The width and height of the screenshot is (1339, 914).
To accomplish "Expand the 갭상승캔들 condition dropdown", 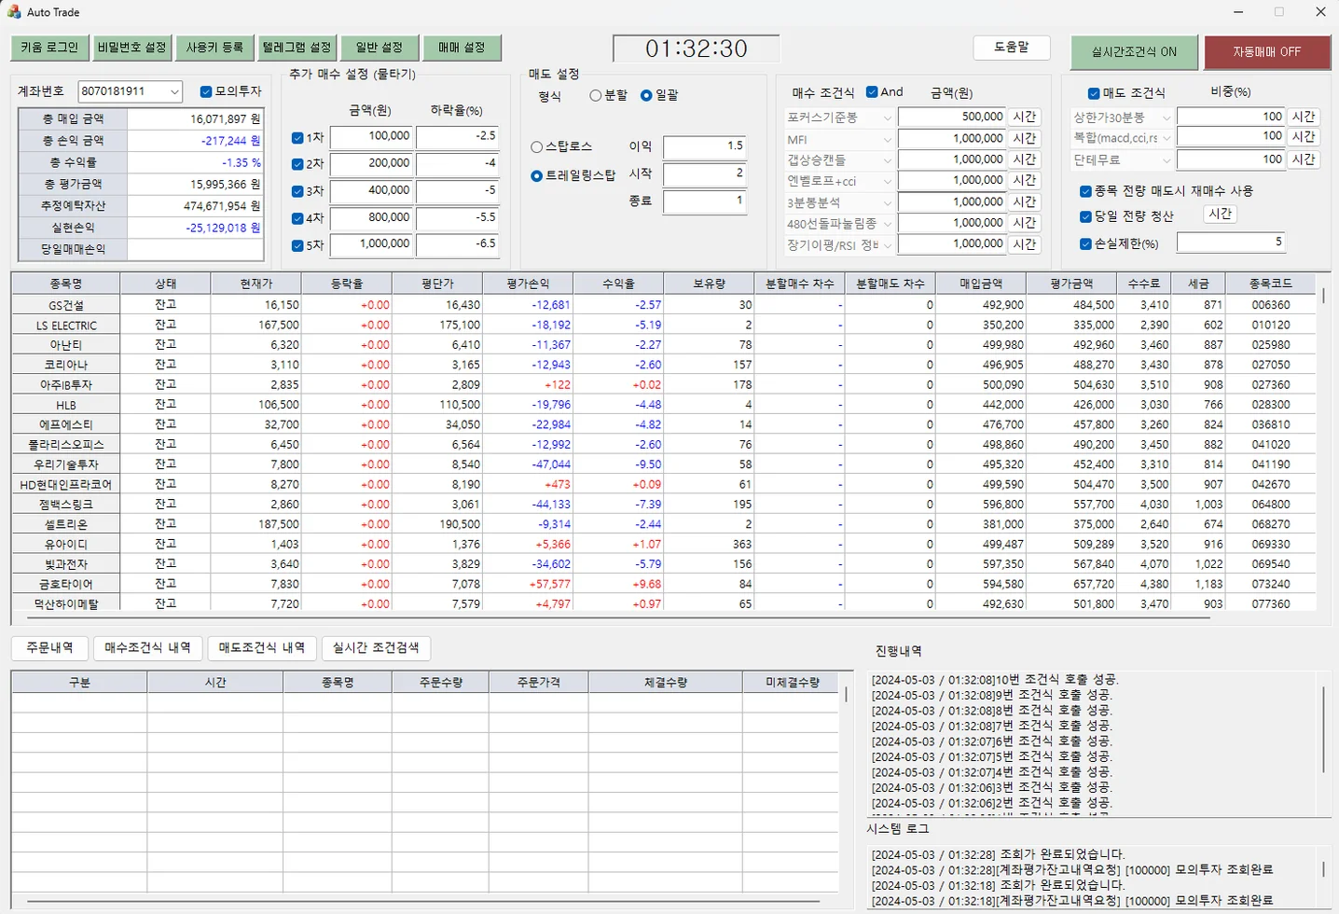I will (x=887, y=160).
